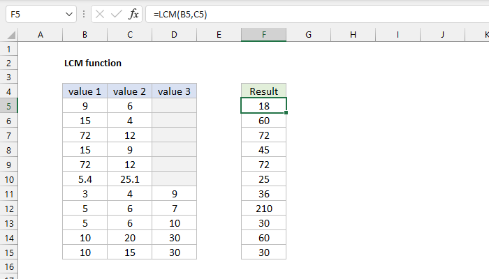489x279 pixels.
Task: Select column D header
Action: point(175,35)
